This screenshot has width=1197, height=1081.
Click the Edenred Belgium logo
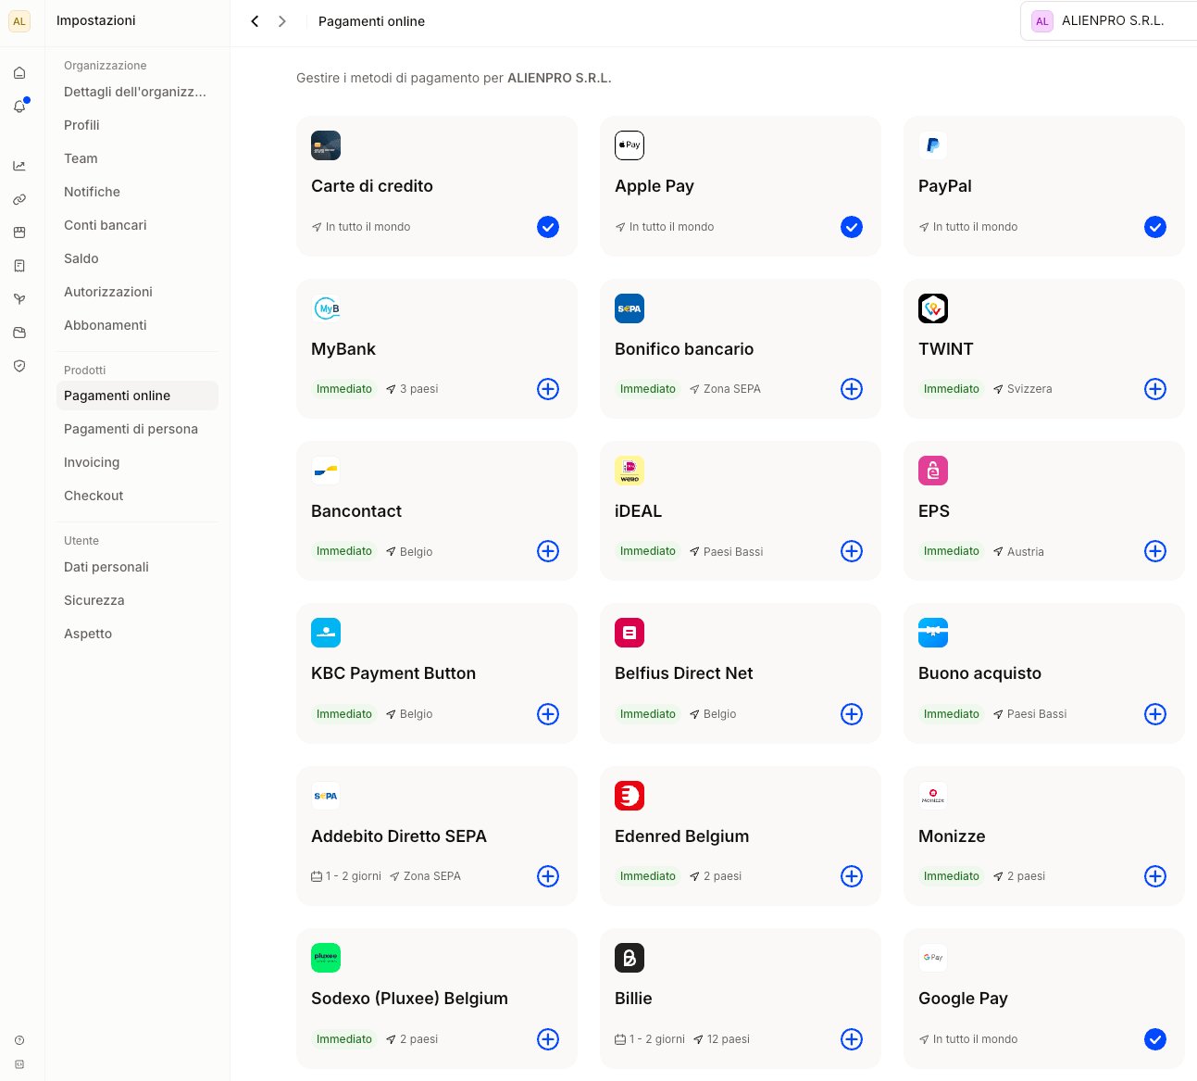point(630,796)
